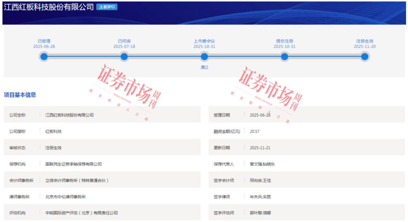408x222 pixels.
Task: Click the 注册生效 timeline node
Action: [365, 56]
